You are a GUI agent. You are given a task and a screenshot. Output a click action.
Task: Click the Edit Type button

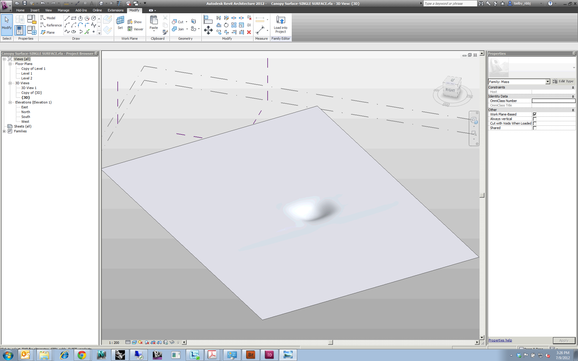point(563,81)
